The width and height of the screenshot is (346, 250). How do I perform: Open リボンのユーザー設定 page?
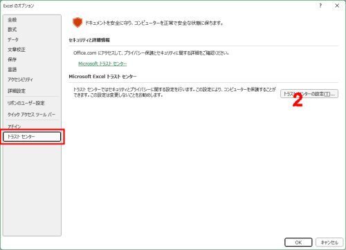pyautogui.click(x=26, y=103)
